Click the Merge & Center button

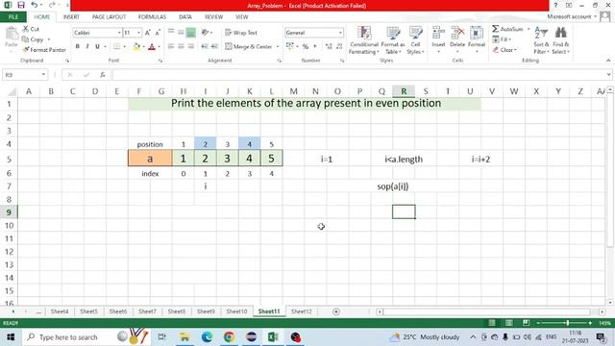click(x=249, y=47)
